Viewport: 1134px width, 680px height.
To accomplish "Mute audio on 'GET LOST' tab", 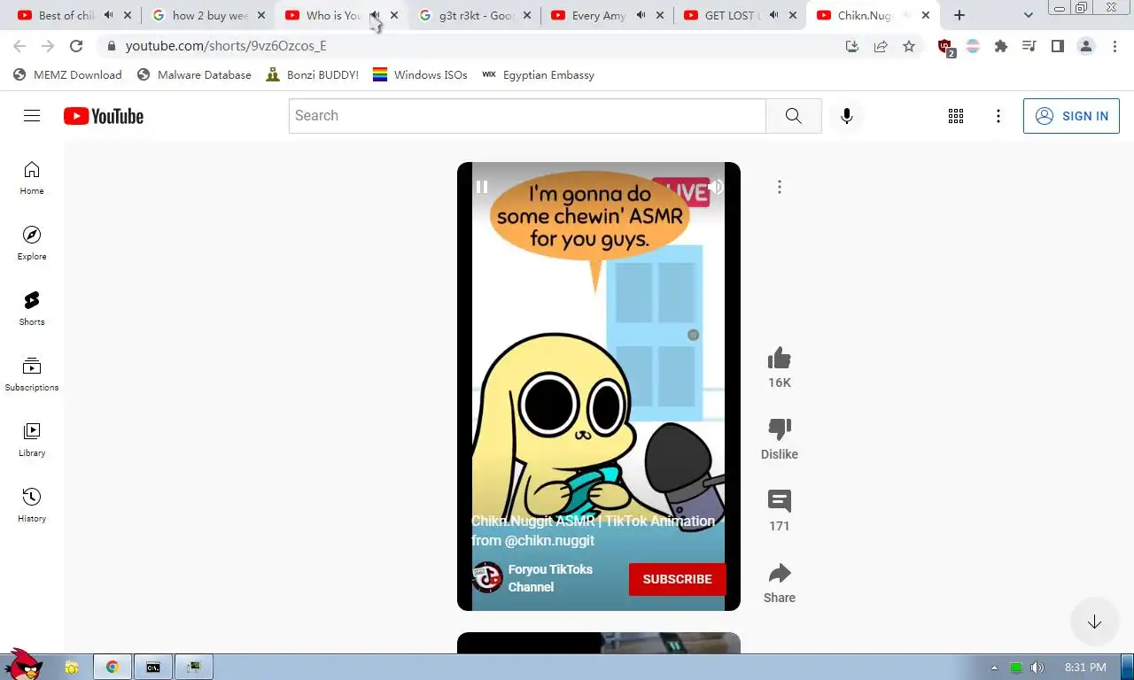I will coord(773,15).
